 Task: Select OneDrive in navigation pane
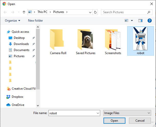(x=18, y=105)
